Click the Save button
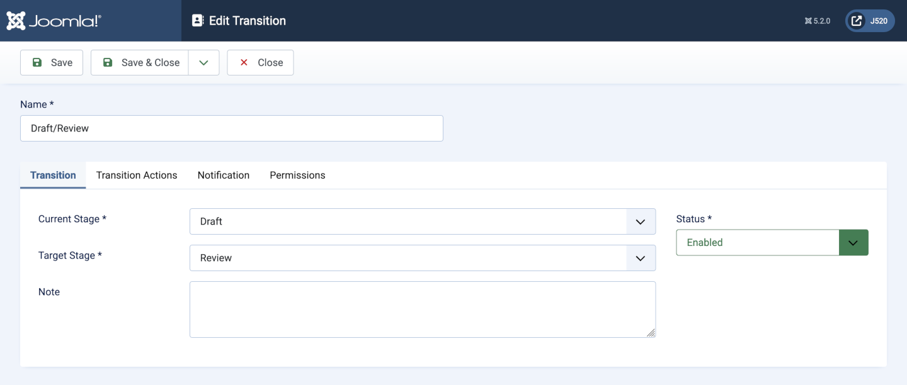Screen dimensions: 907x385 point(51,62)
